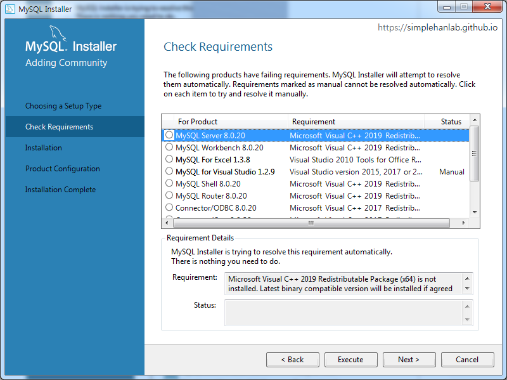Click the horizontal scroll right arrow
This screenshot has width=507, height=380.
tap(464, 223)
